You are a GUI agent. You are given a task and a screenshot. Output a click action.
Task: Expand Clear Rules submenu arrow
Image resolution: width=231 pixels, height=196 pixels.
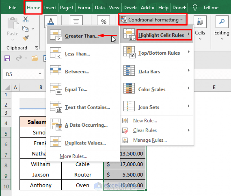tap(189, 130)
